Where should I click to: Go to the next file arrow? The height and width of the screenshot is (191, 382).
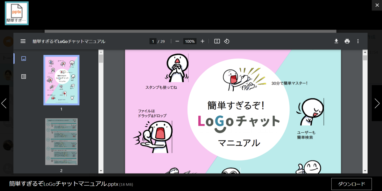pyautogui.click(x=377, y=103)
